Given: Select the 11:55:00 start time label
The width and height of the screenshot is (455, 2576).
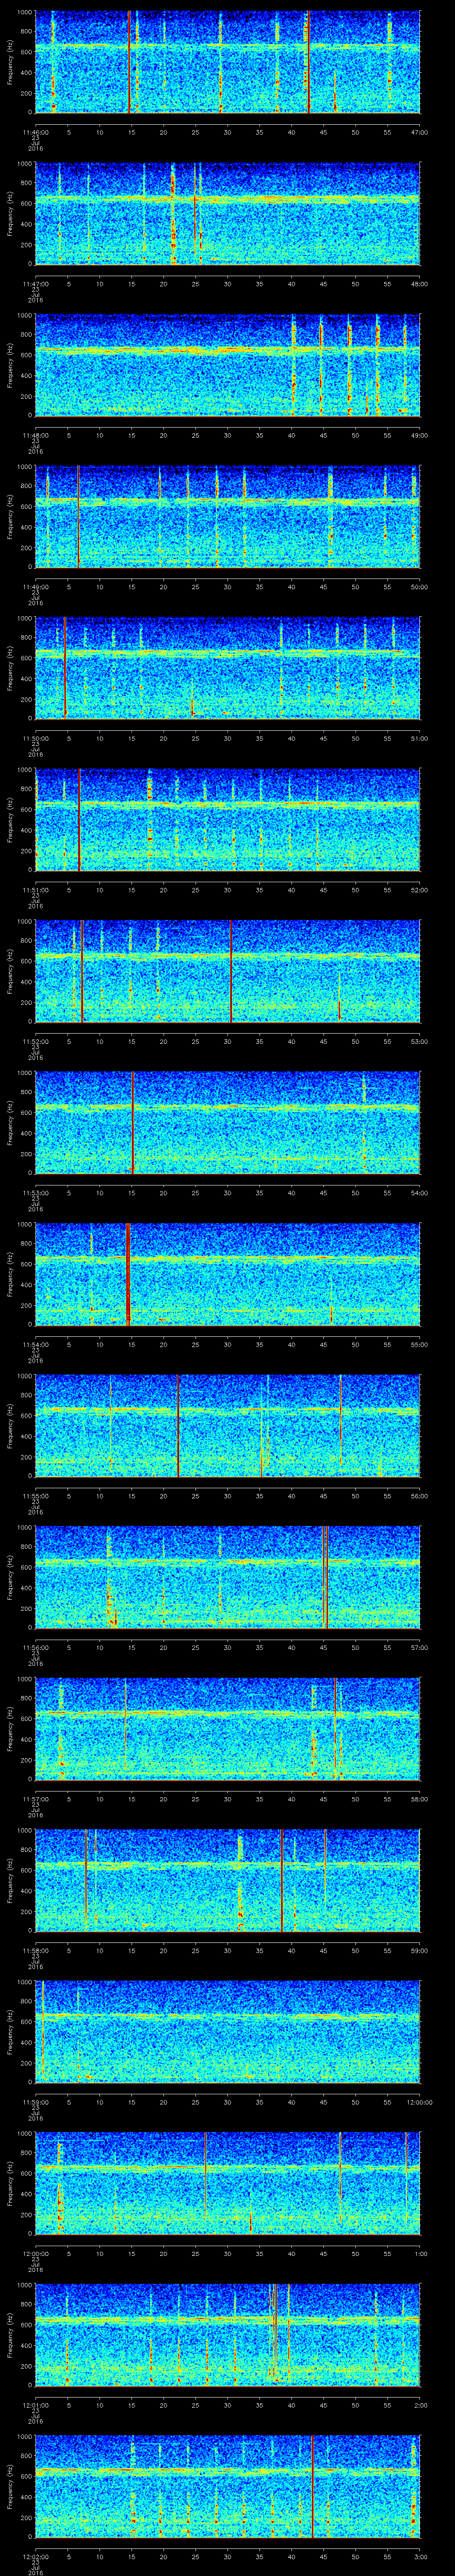Looking at the screenshot, I should (35, 1496).
